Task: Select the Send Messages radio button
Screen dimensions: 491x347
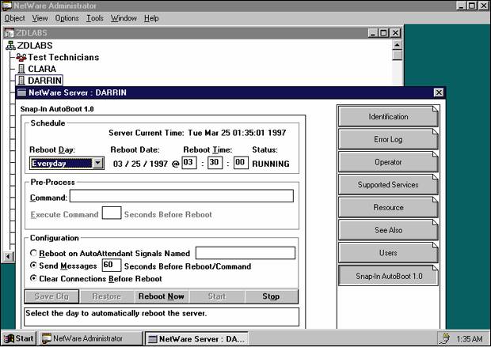Action: [33, 266]
